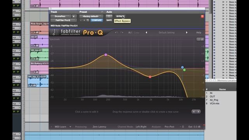This screenshot has height=140, width=249.
Task: Click the FabFilter logo icon
Action: click(x=54, y=32)
